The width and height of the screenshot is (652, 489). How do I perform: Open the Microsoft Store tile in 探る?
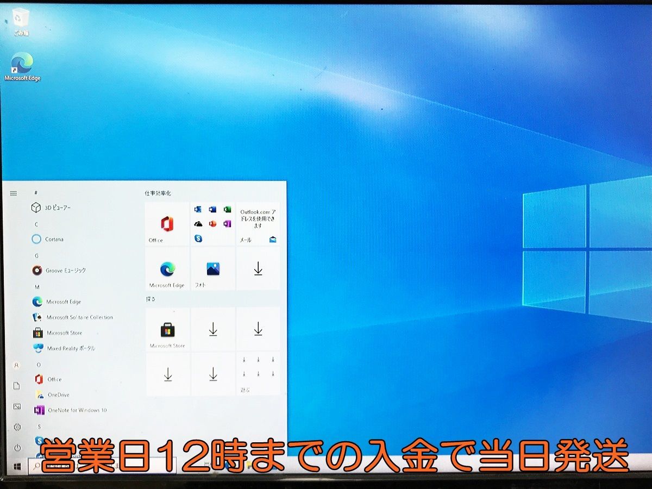[167, 329]
